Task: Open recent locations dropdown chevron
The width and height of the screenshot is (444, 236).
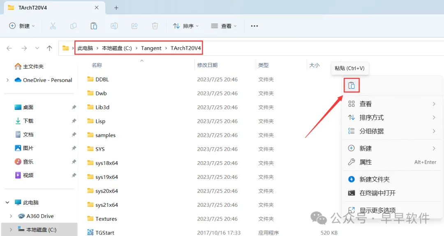Action: (x=37, y=48)
